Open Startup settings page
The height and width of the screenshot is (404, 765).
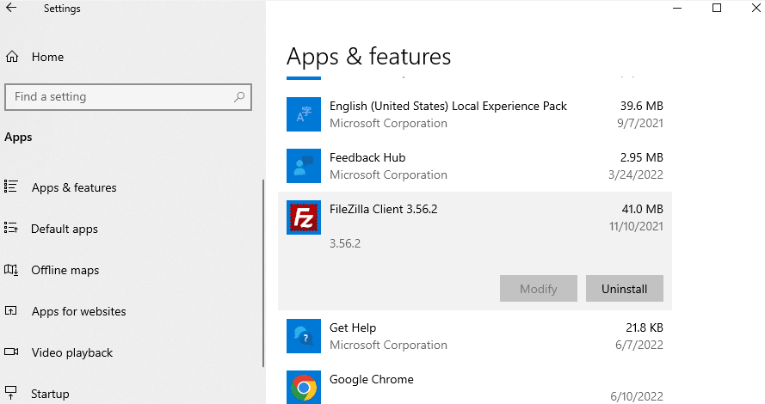pos(50,394)
